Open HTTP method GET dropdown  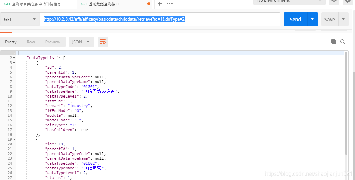point(20,19)
